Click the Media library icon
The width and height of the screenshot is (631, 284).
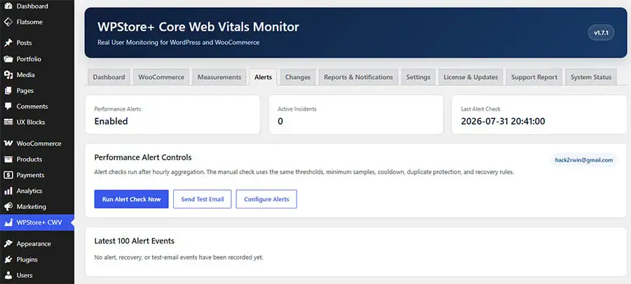click(x=8, y=75)
